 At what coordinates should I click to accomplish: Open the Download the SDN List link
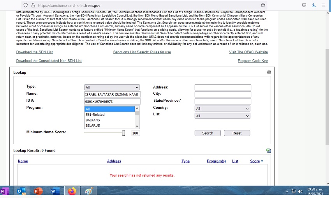[x=34, y=52]
